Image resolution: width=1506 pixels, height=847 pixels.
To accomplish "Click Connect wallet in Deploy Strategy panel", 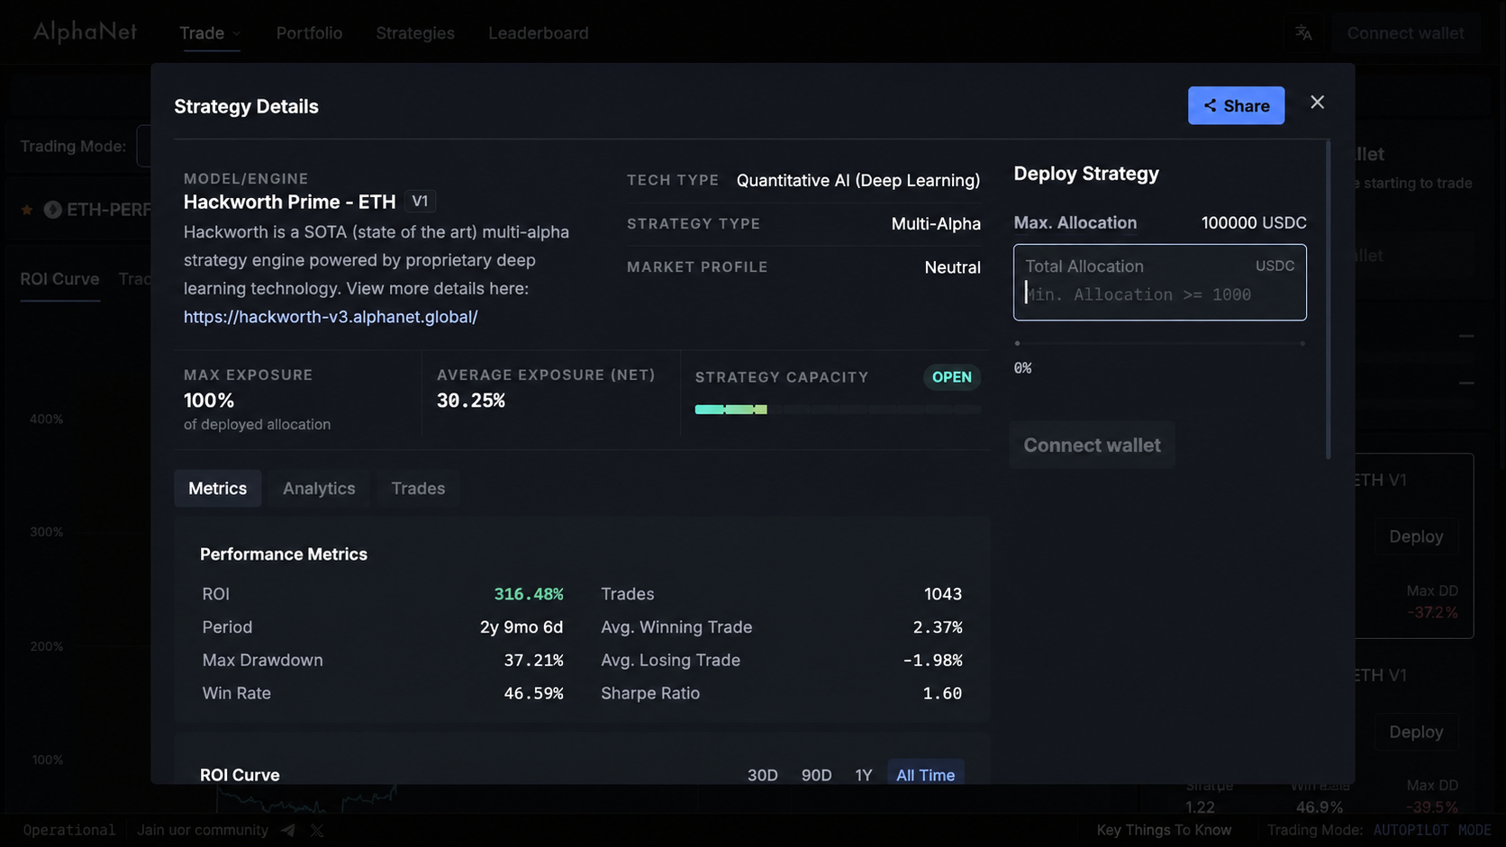I will click(x=1092, y=445).
